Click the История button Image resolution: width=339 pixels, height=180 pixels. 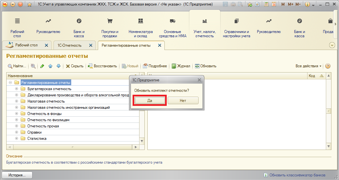coord(17,175)
